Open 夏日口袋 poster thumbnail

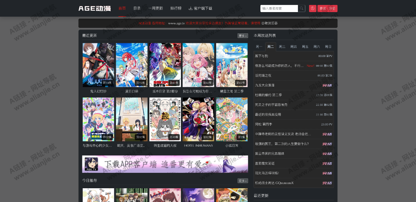point(132,65)
